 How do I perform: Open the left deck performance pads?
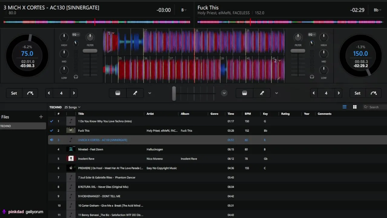(x=118, y=93)
